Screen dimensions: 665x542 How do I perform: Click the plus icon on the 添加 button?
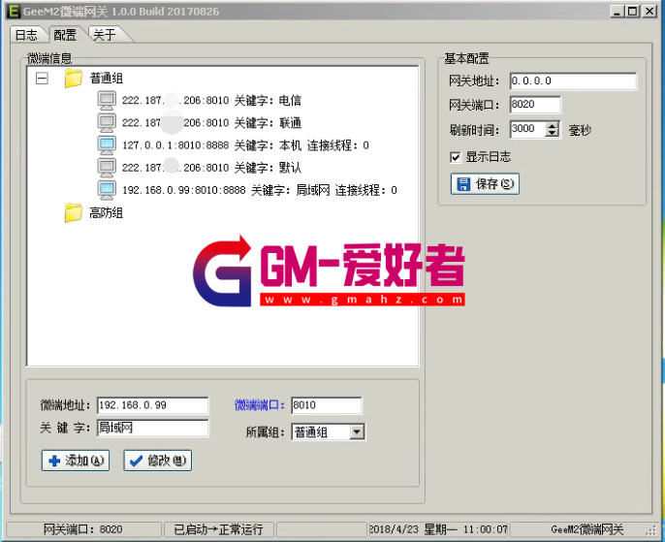click(x=54, y=461)
